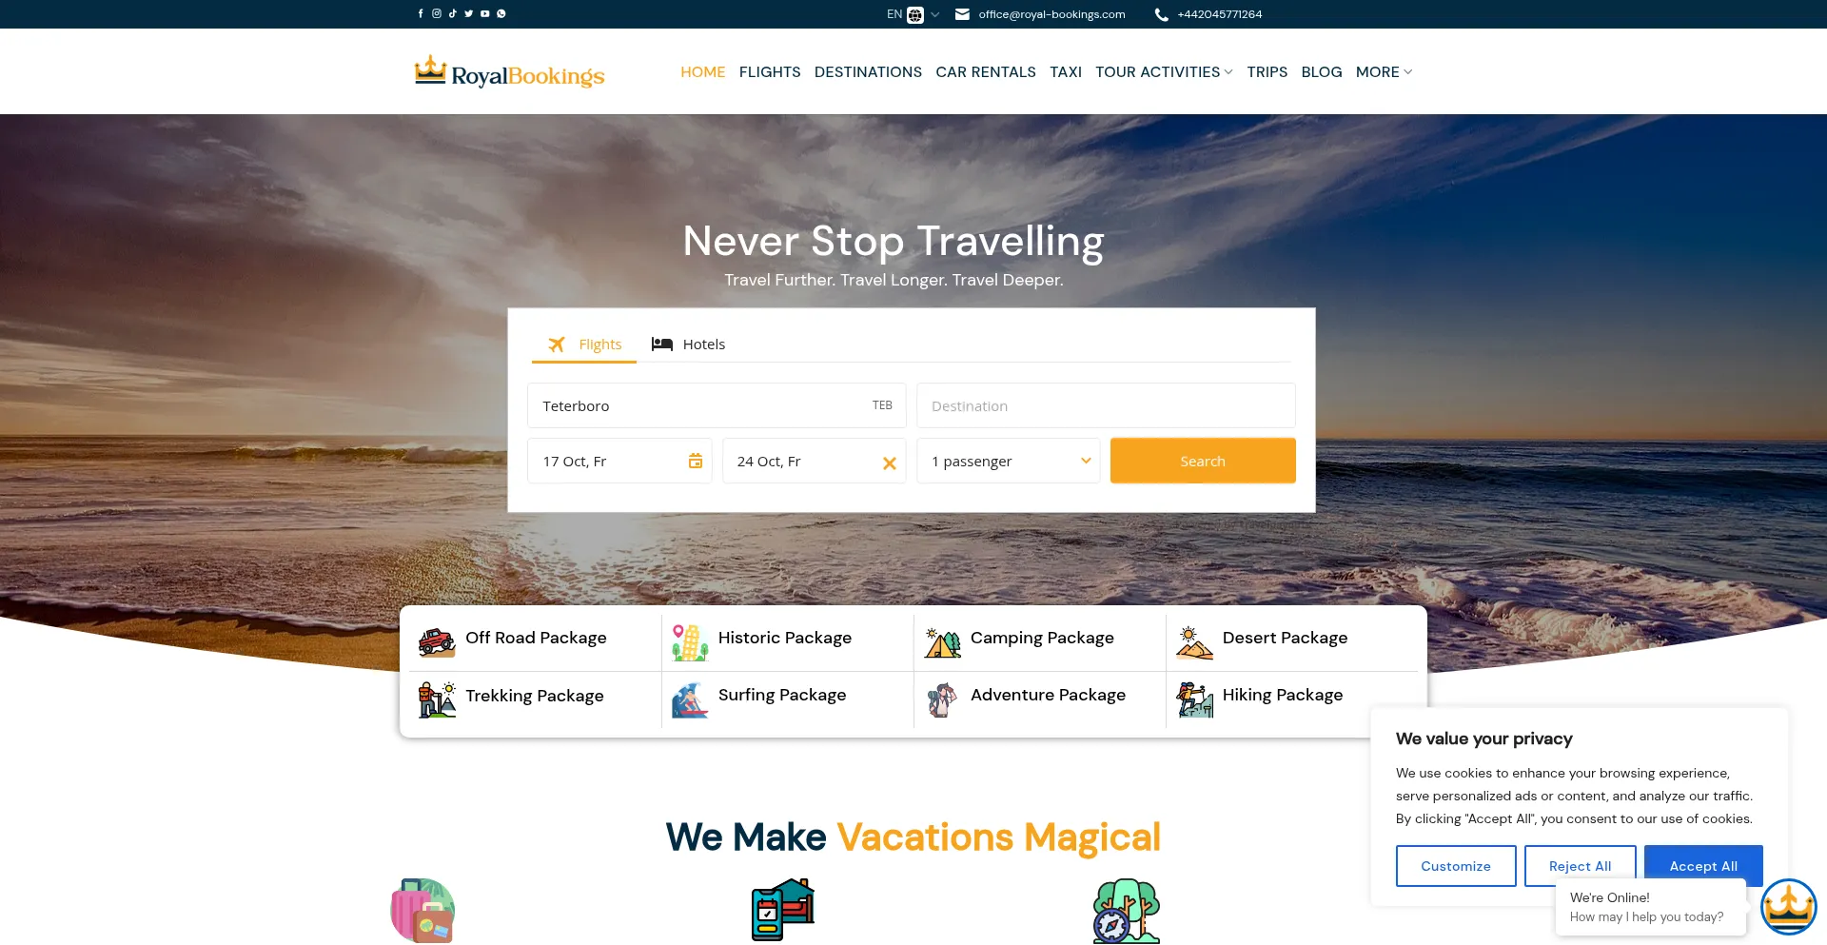
Task: Click the calendar icon in departure date
Action: tap(696, 461)
